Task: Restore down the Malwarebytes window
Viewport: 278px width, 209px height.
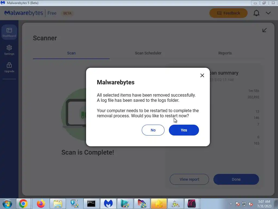Action: pyautogui.click(x=264, y=3)
